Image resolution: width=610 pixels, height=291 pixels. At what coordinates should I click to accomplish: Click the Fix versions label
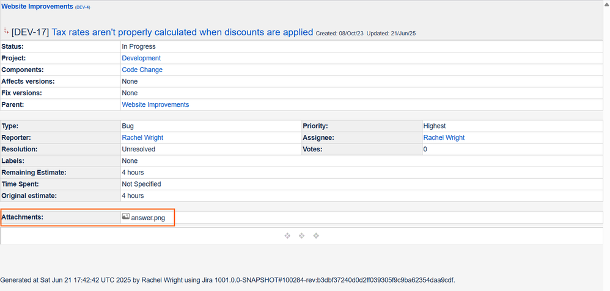(x=22, y=93)
